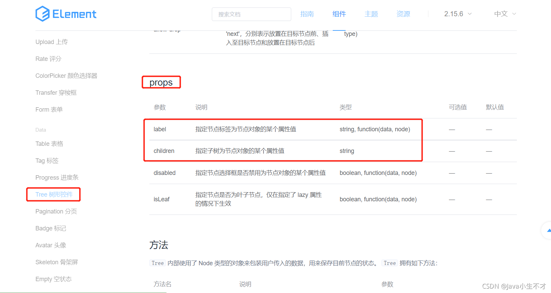Image resolution: width=551 pixels, height=293 pixels.
Task: Click 指定节点标签为节点对象的某个属性值 description
Action: 246,129
